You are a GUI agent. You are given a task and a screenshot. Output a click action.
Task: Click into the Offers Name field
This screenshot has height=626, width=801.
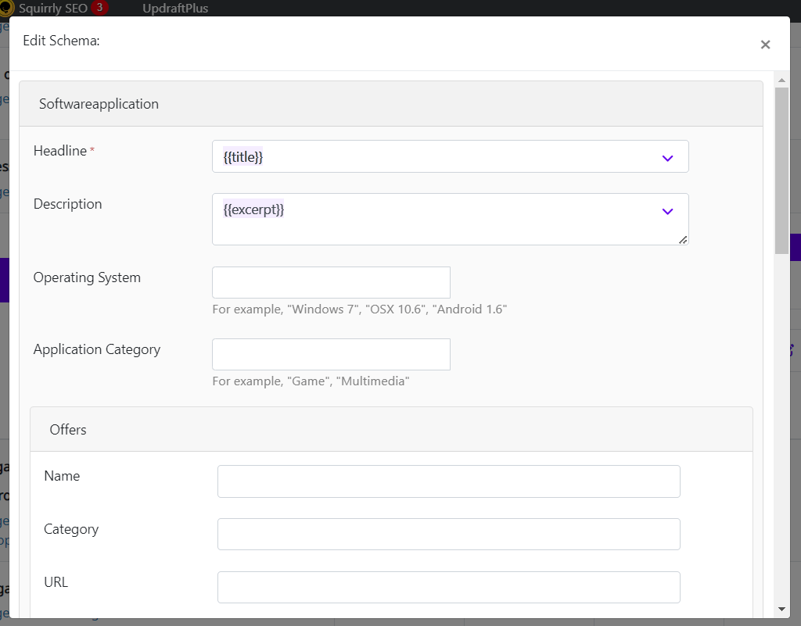point(448,481)
